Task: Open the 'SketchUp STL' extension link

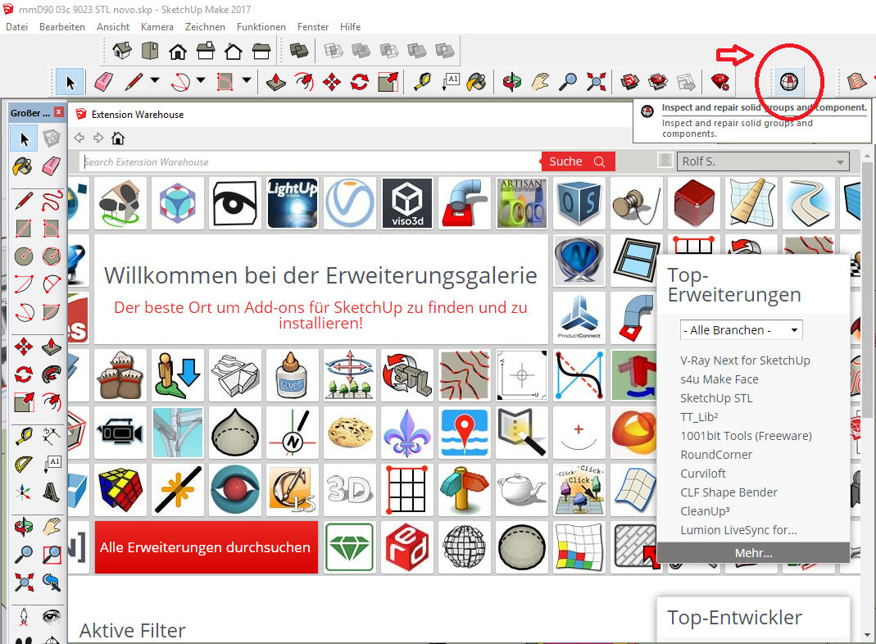Action: 715,398
